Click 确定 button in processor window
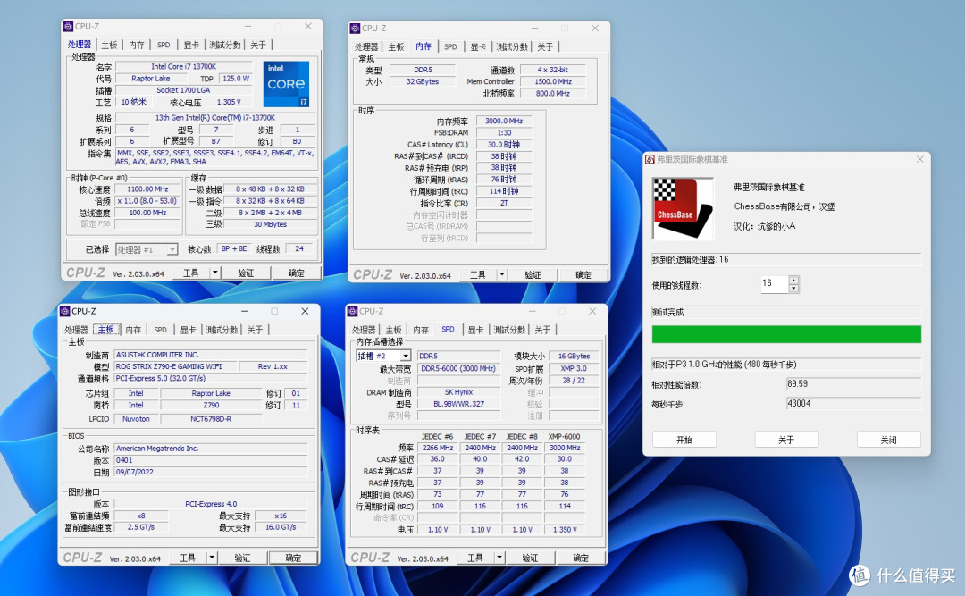 (x=297, y=273)
